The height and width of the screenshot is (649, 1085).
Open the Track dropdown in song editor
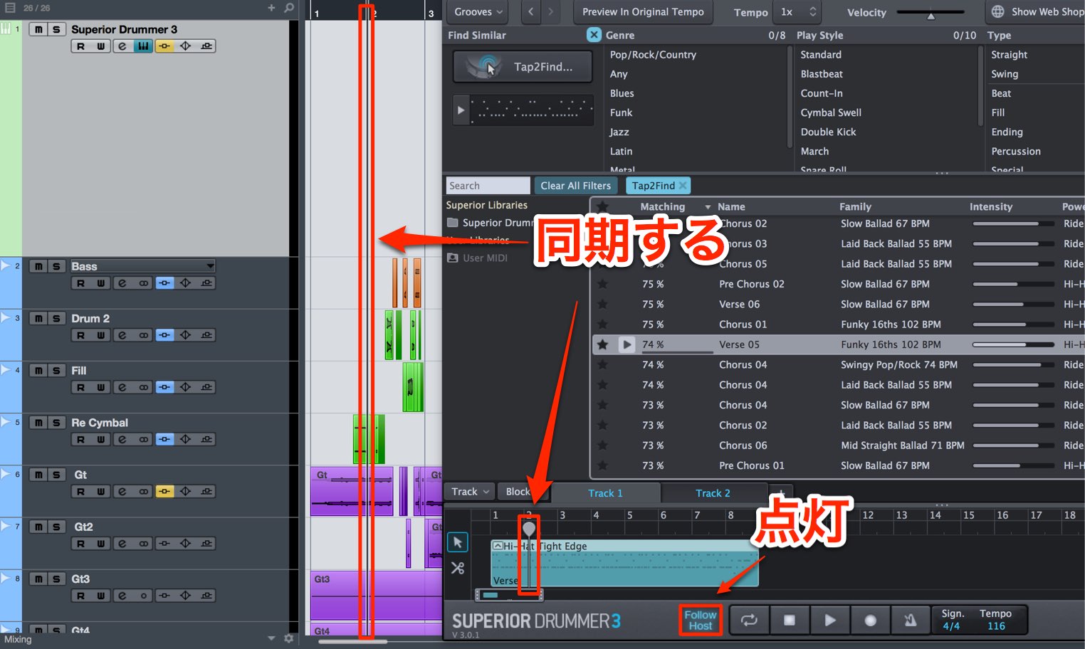pos(471,492)
